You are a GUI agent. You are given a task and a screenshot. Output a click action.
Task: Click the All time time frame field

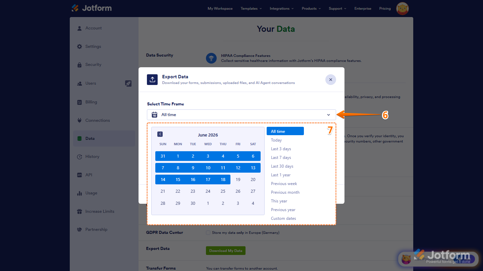pos(241,115)
